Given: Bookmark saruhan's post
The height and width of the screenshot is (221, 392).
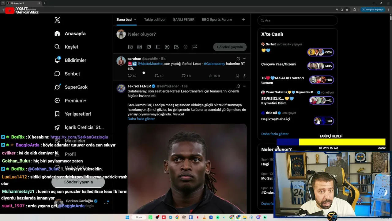Looking at the screenshot, I should (237, 76).
